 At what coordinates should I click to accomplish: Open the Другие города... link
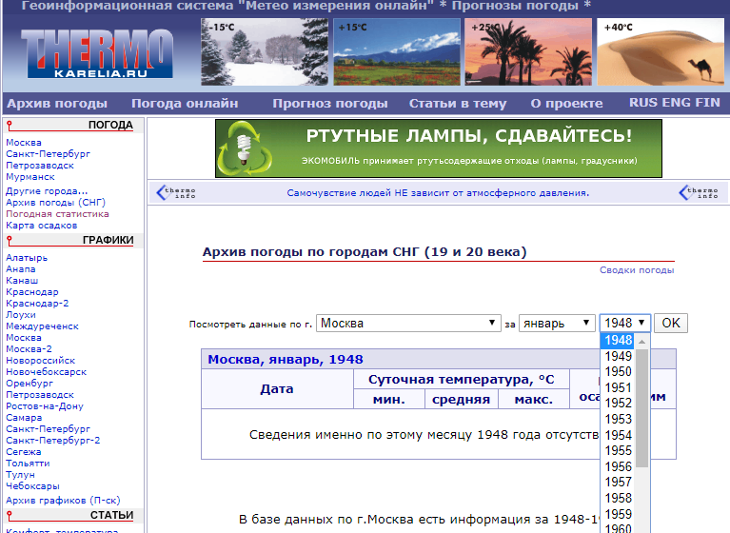pos(47,191)
